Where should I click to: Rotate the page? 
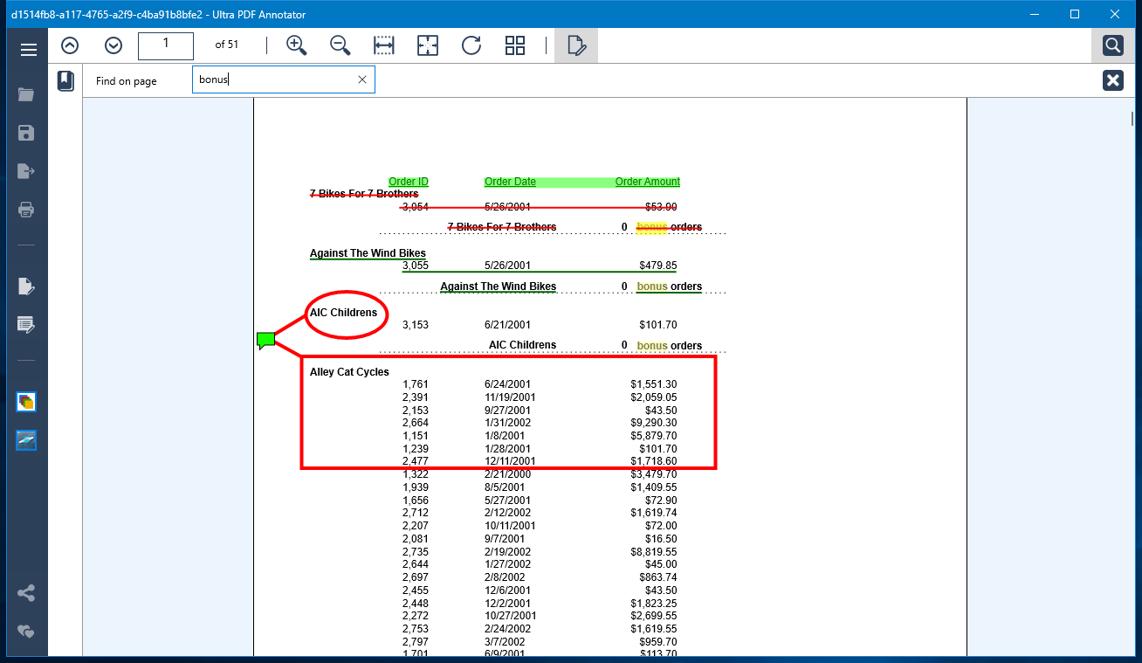click(471, 45)
